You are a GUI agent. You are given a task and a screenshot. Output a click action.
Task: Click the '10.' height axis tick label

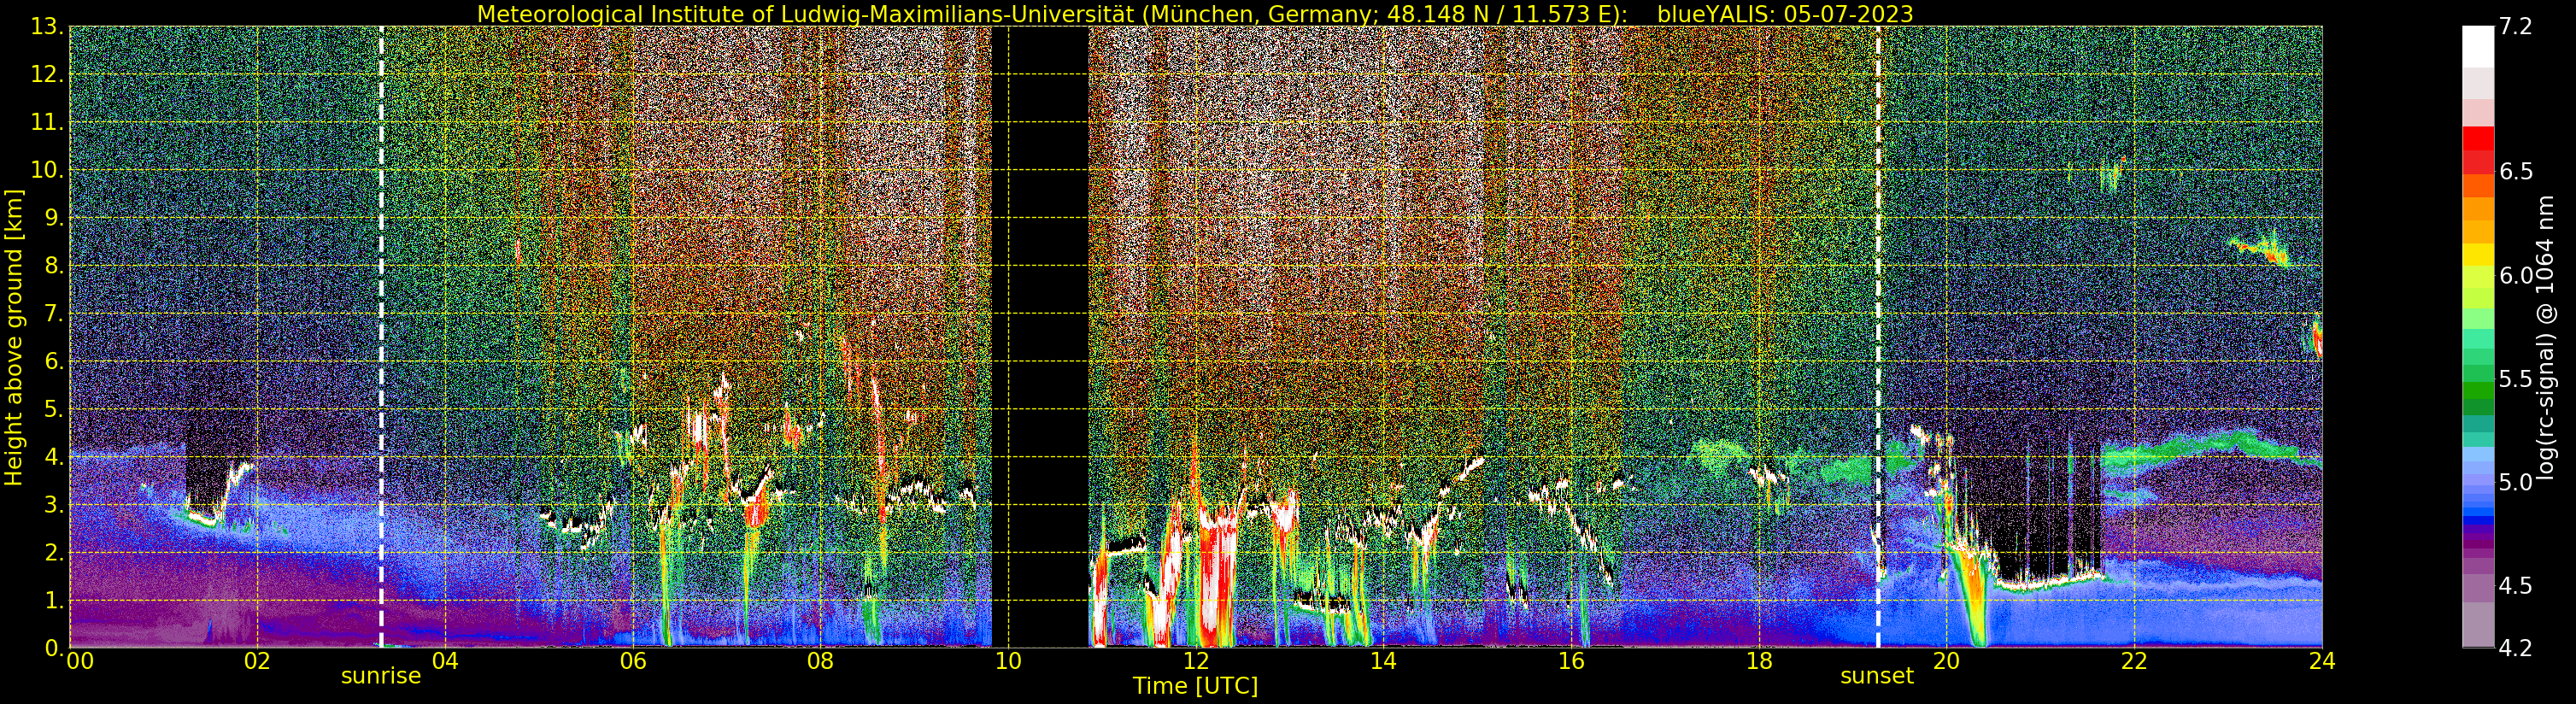[x=48, y=170]
